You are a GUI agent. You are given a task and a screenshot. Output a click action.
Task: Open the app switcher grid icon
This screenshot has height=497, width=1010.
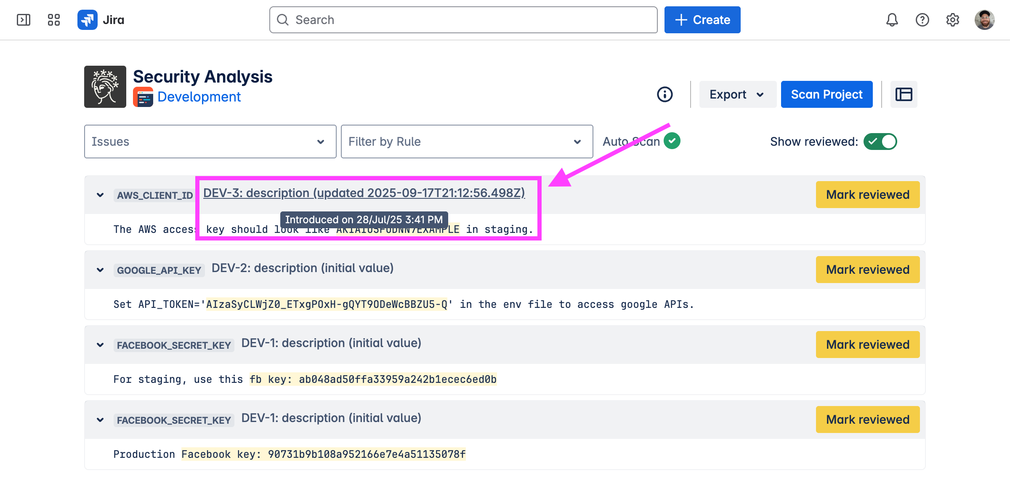click(54, 20)
